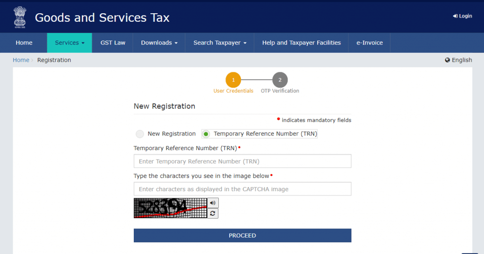Select Temporary Reference Number (TRN) radio option
484x254 pixels.
pos(206,134)
